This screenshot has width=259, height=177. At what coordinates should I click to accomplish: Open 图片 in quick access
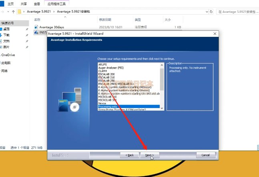pyautogui.click(x=6, y=47)
